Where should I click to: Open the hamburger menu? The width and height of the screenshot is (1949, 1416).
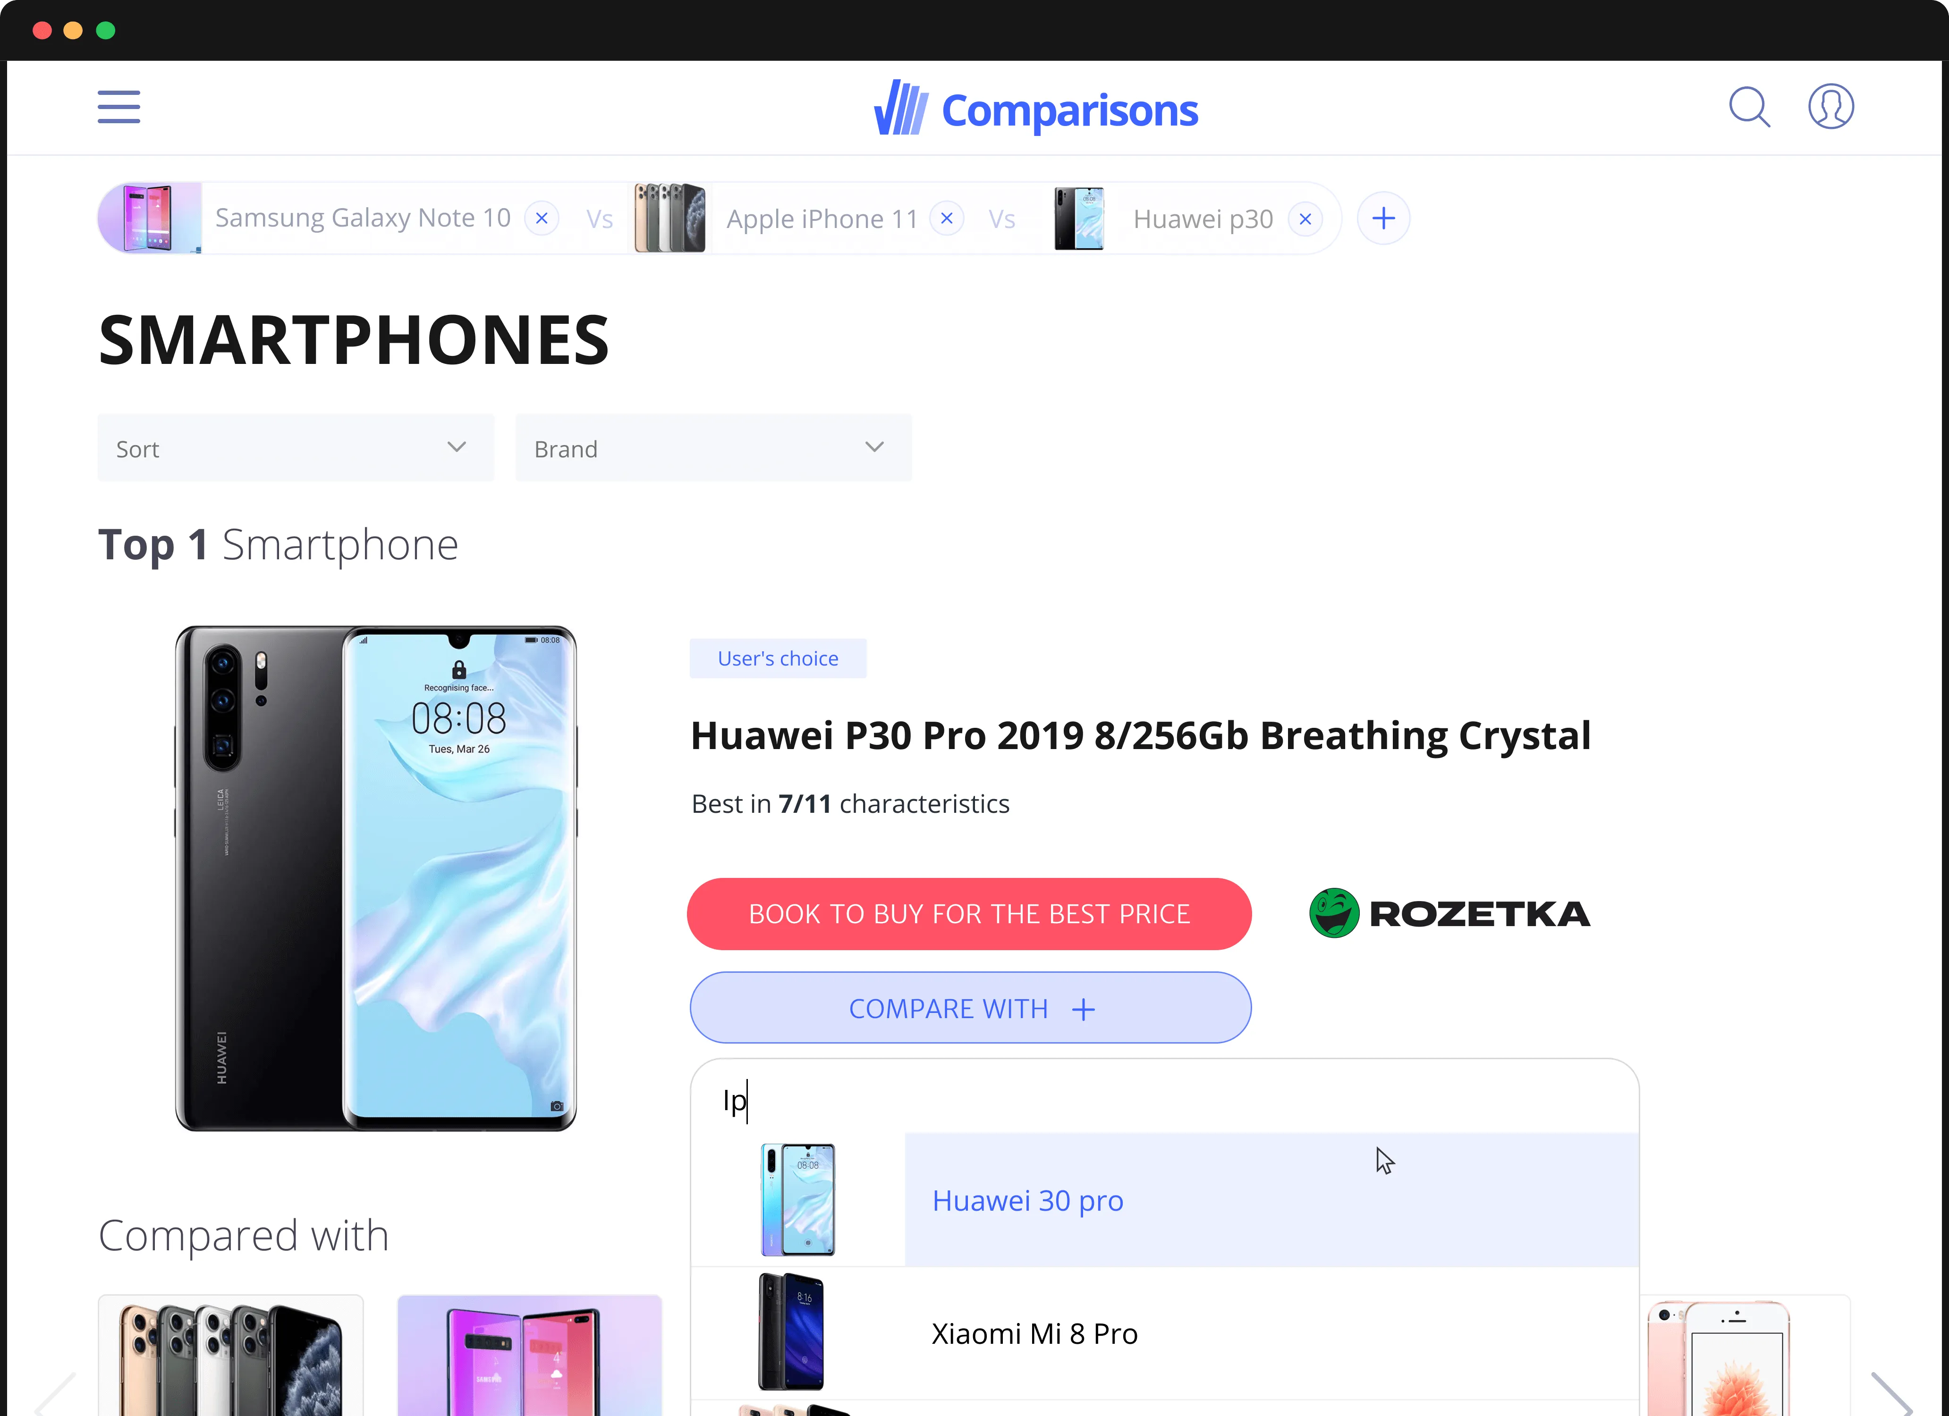coord(119,108)
